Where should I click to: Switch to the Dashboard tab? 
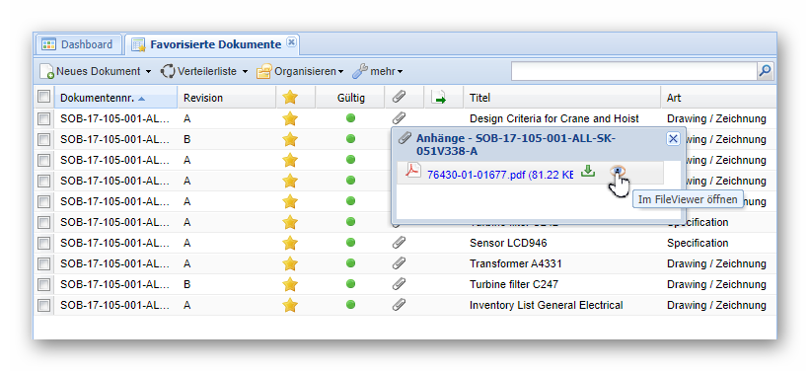(x=78, y=44)
